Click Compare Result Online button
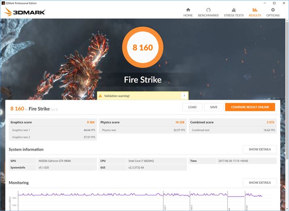Screen dimensions: 289x211 pyautogui.click(x=250, y=107)
